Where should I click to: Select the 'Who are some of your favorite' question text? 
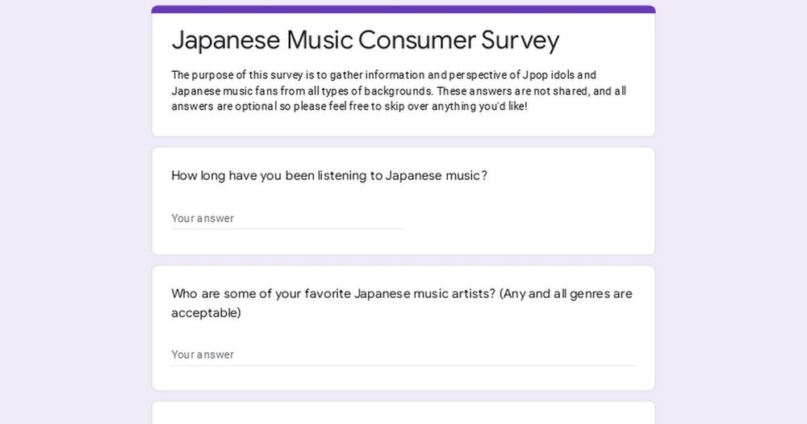(402, 303)
